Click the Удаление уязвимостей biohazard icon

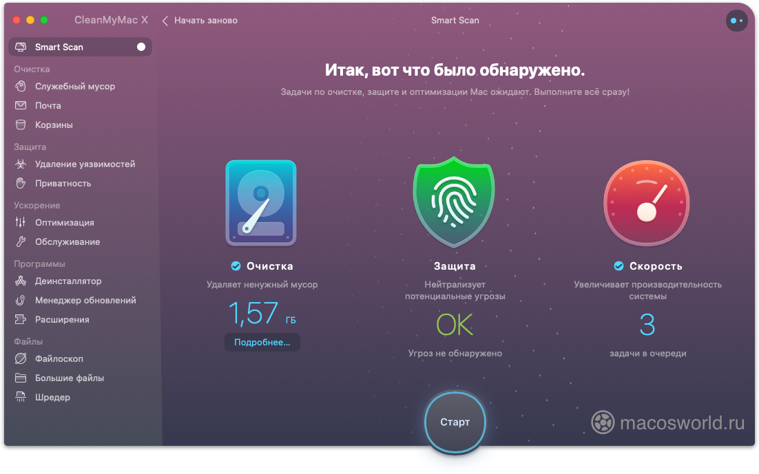21,164
